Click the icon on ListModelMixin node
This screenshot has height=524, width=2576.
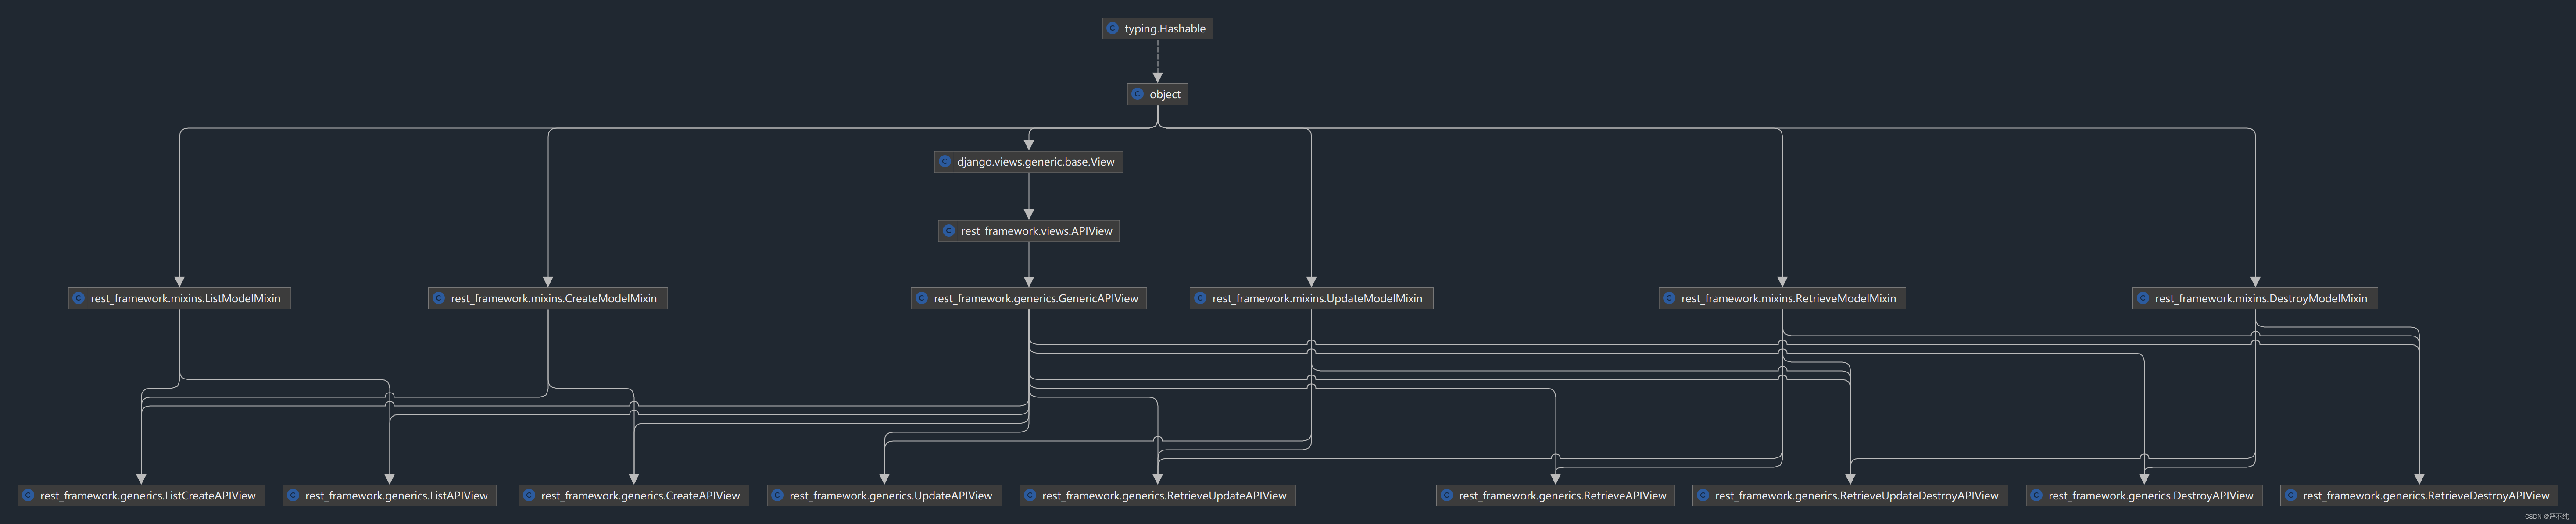tap(78, 298)
